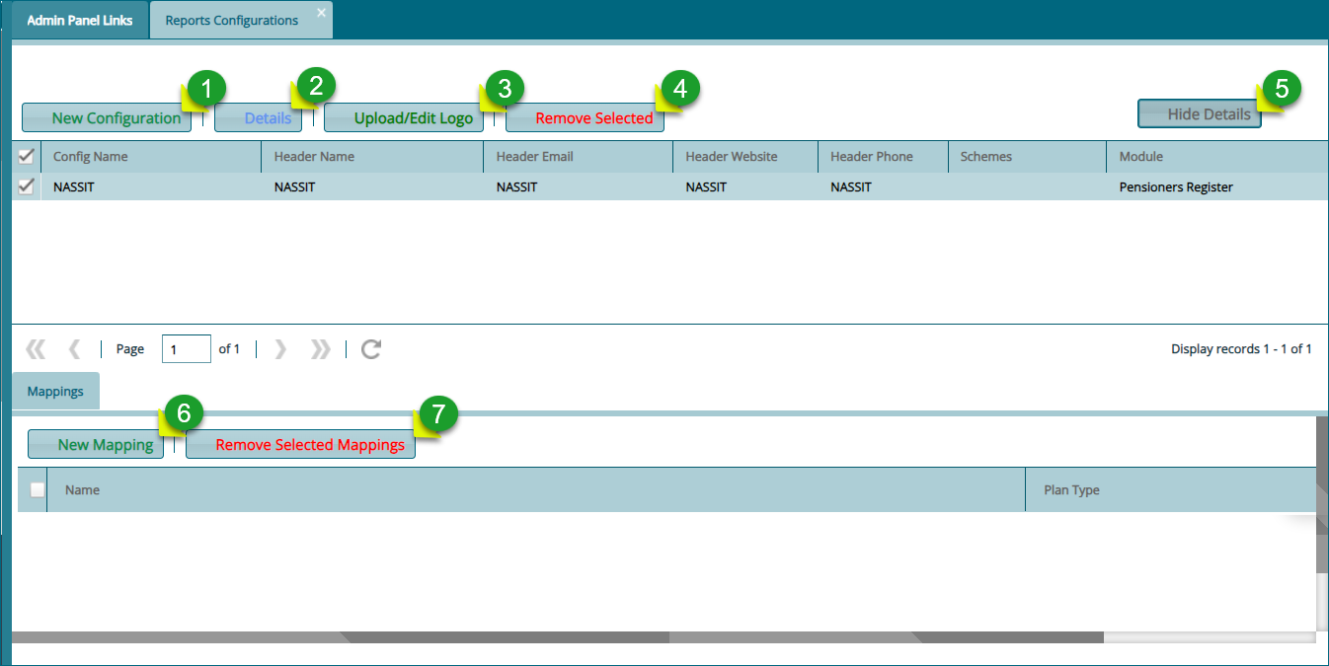Hide the details panel
1329x666 pixels.
[1199, 113]
